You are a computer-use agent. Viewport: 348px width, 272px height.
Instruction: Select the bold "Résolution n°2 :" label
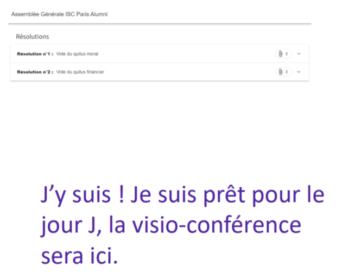(35, 72)
